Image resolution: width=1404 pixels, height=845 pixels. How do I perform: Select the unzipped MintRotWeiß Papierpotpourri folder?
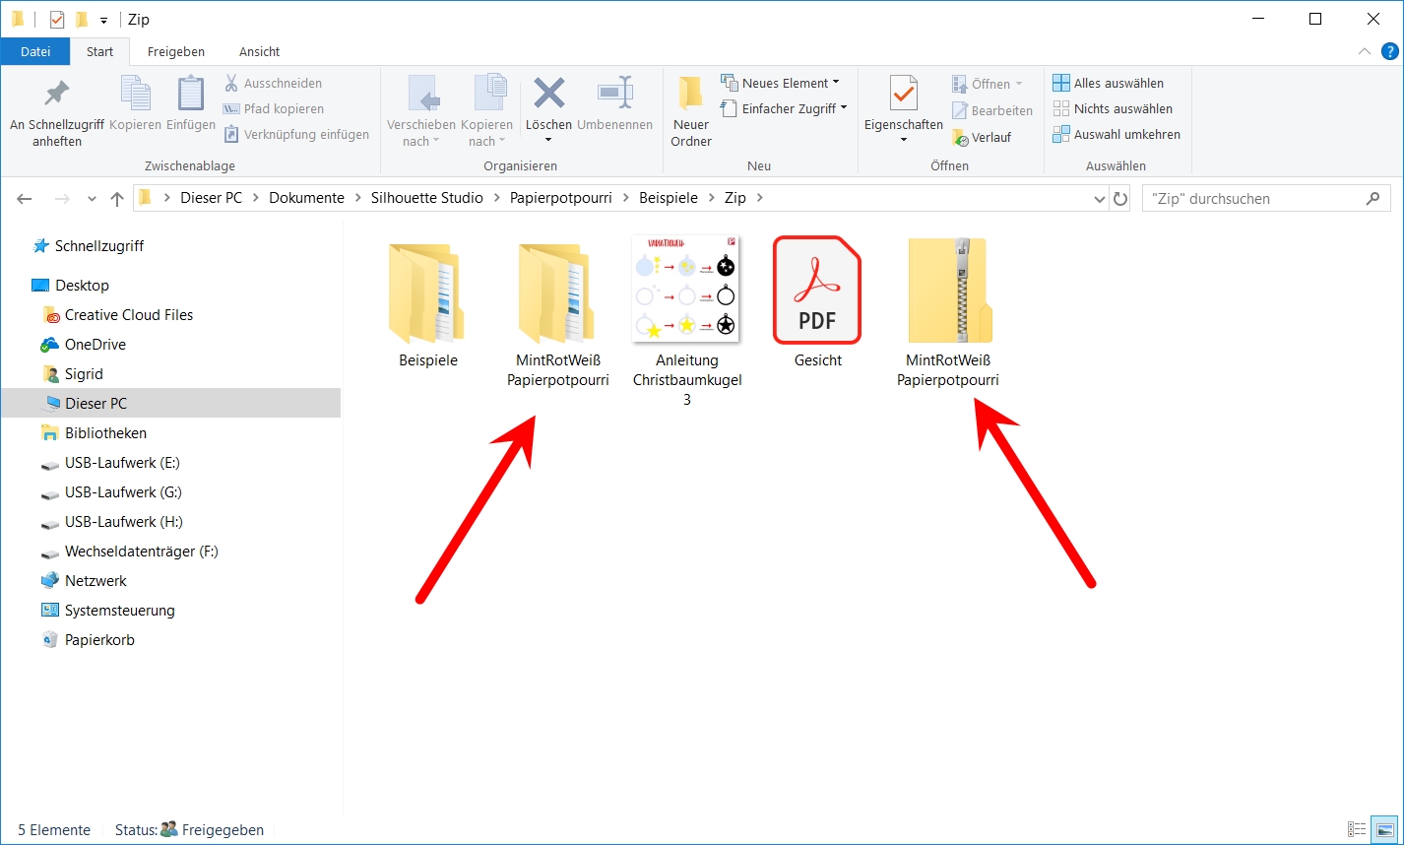coord(557,313)
